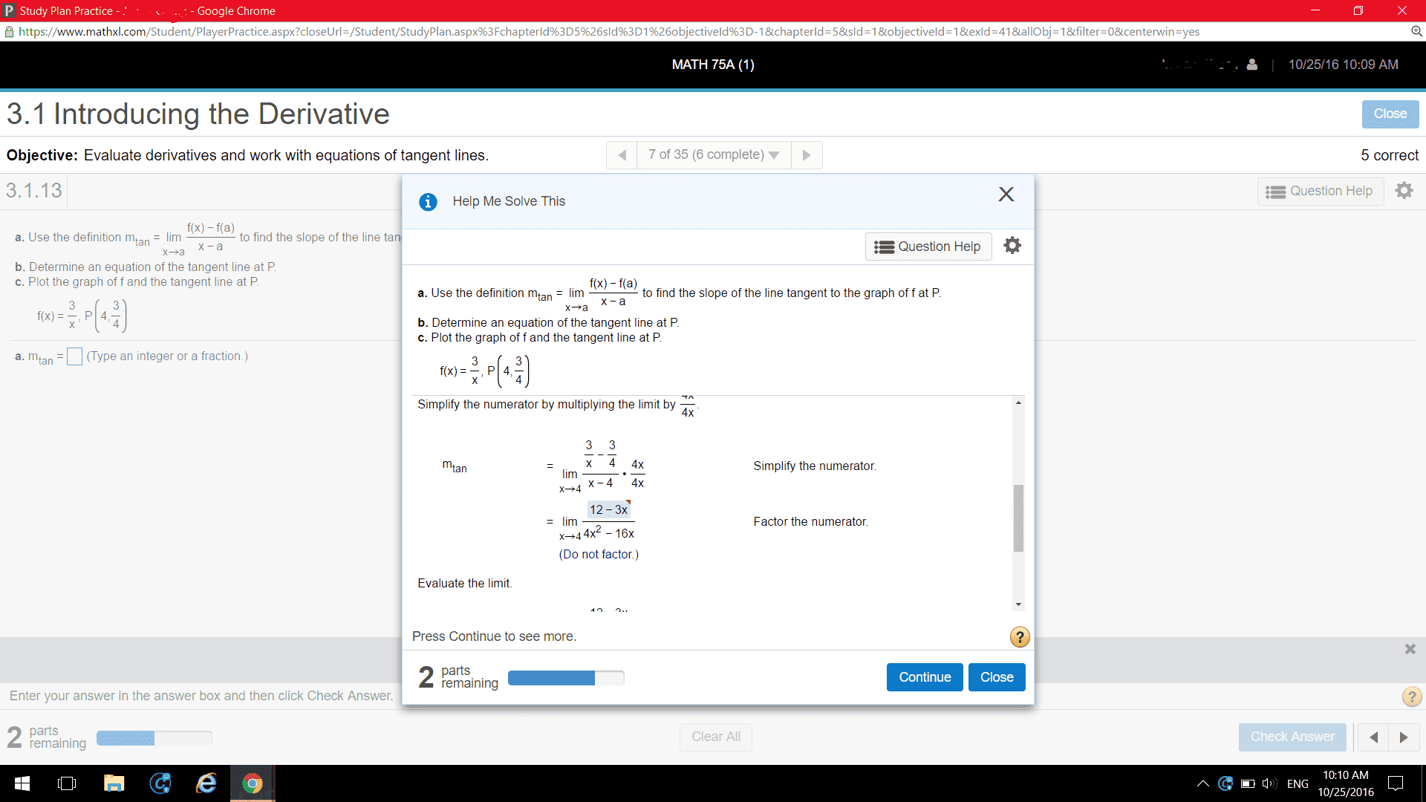Show hidden system tray icons chevron
The image size is (1426, 802).
tap(1202, 783)
